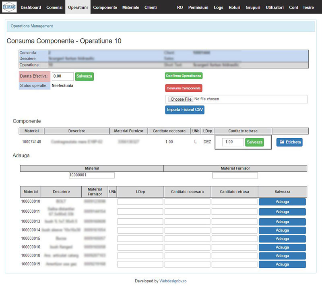Viewport: 322px width, 286px height.
Task: Open the Cont menu item
Action: [x=293, y=7]
